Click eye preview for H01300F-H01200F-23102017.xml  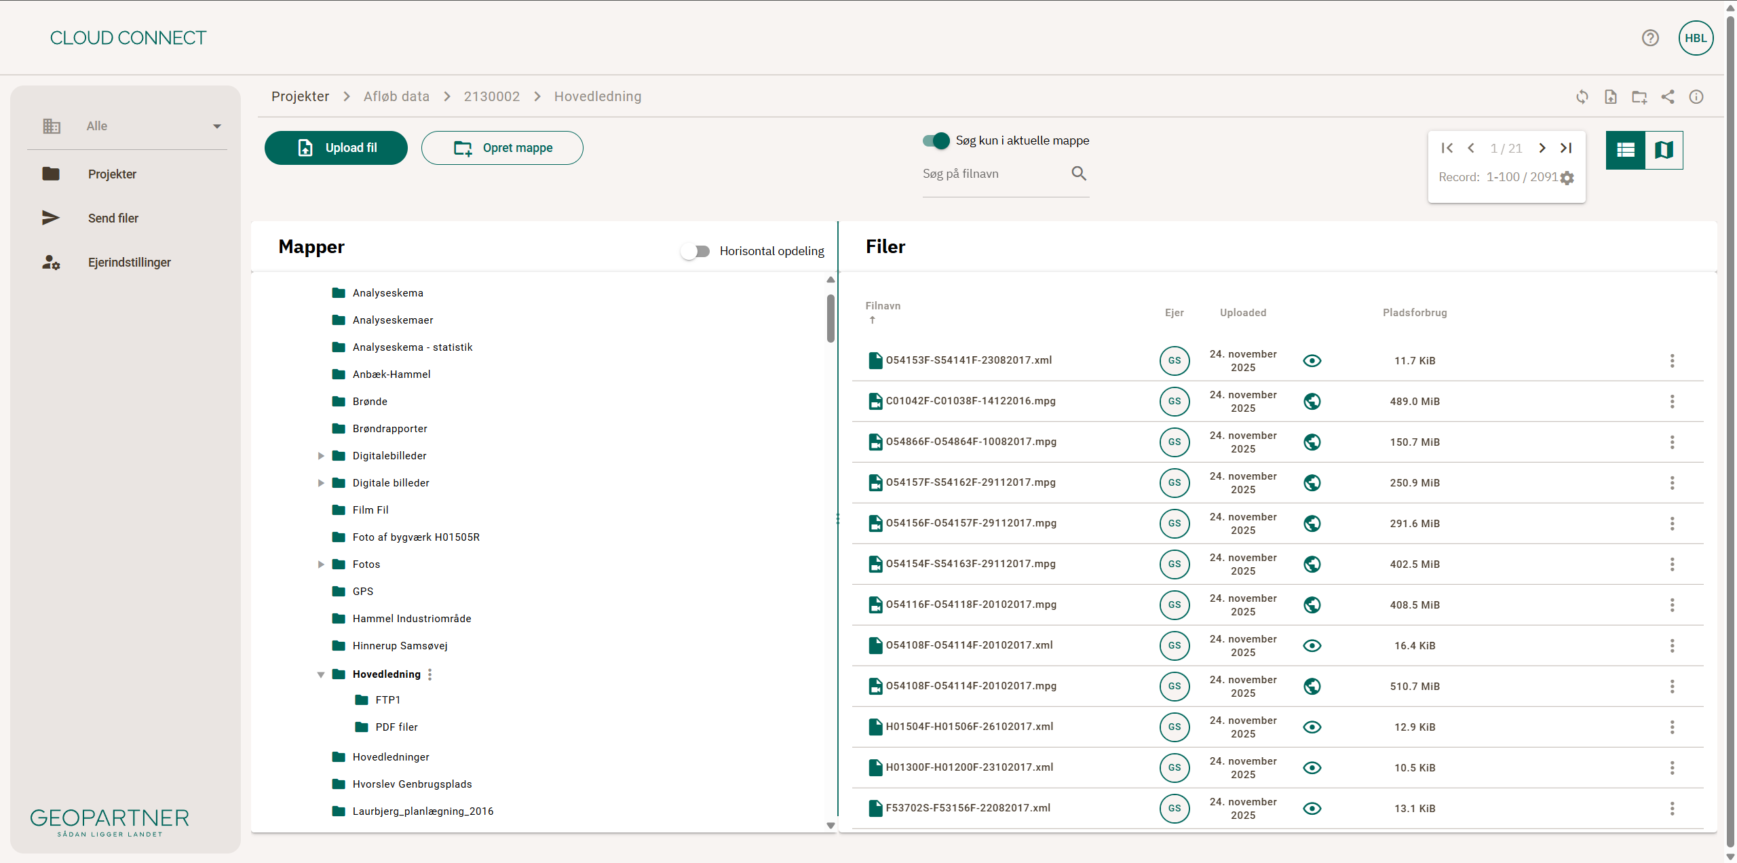(1312, 768)
